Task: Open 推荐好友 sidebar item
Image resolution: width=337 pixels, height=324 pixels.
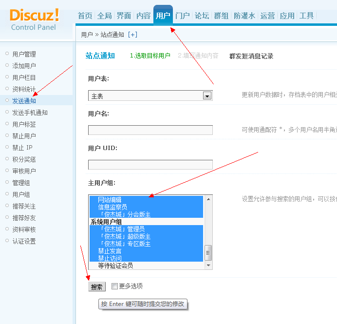Action: coord(24,218)
